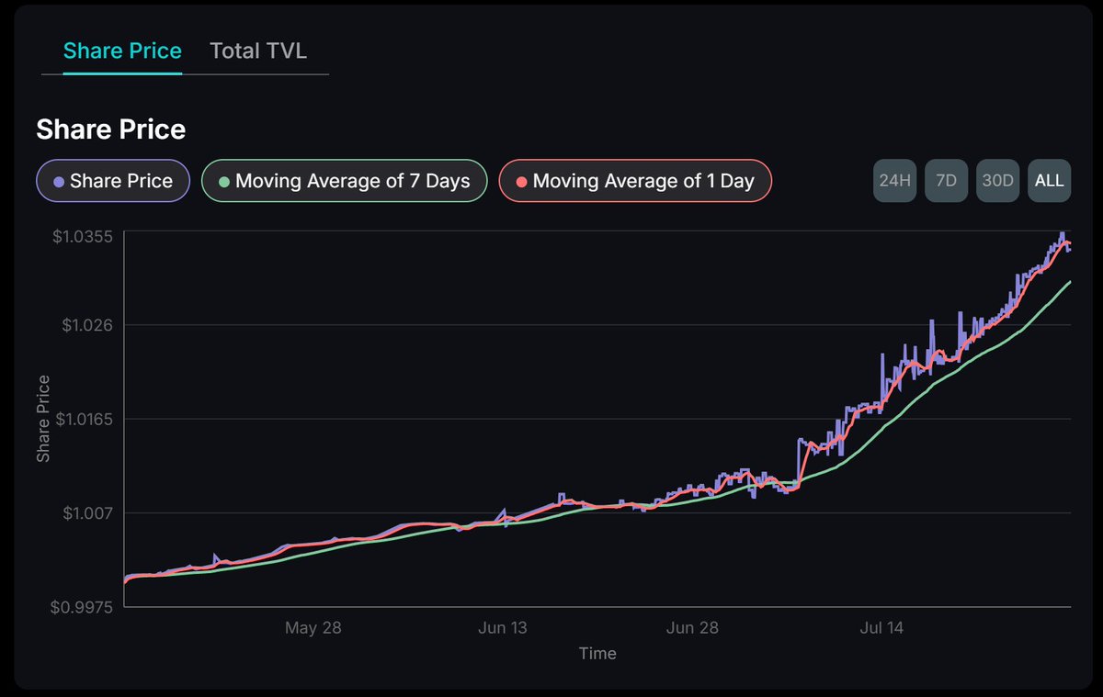Image resolution: width=1103 pixels, height=697 pixels.
Task: Toggle Moving Average of 1 Day series
Action: (635, 181)
